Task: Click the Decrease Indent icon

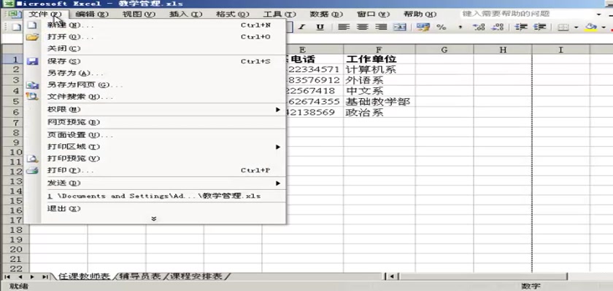Action: 521,27
